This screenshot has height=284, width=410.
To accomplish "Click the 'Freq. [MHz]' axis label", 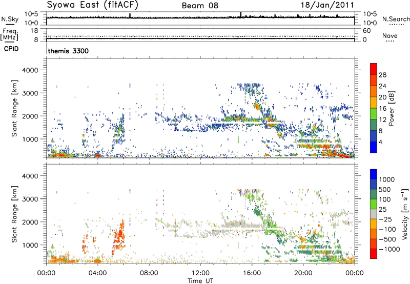I will pyautogui.click(x=9, y=34).
